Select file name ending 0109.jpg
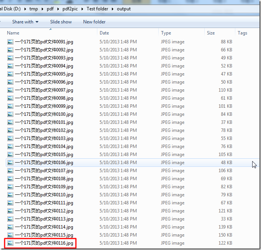 click(x=44, y=187)
